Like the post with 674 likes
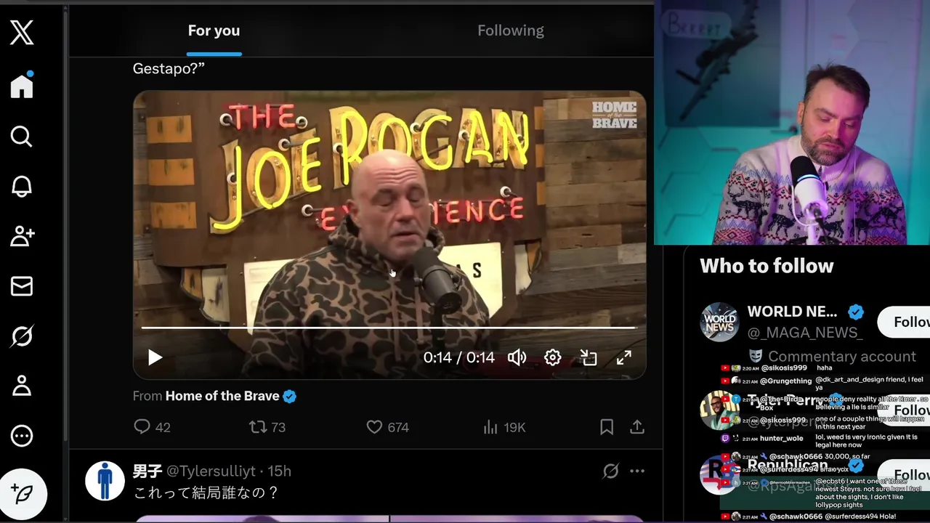 click(x=387, y=427)
